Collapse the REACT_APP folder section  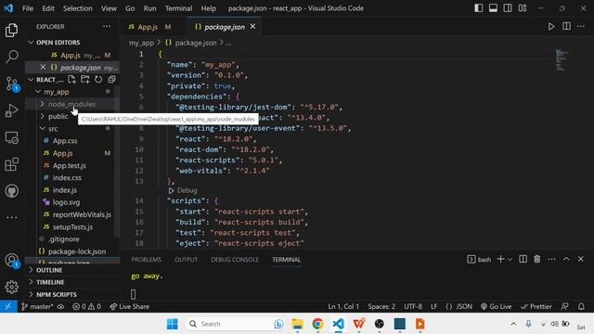pos(31,80)
